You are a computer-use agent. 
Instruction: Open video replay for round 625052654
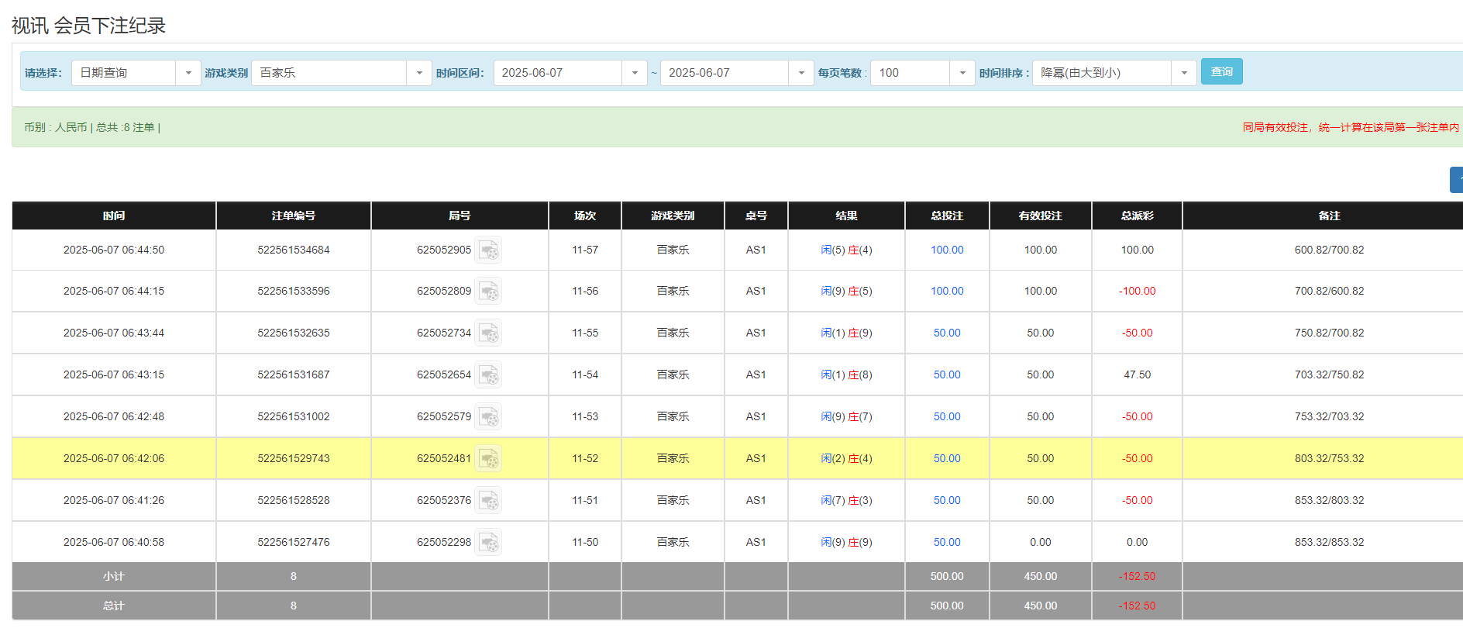click(488, 375)
